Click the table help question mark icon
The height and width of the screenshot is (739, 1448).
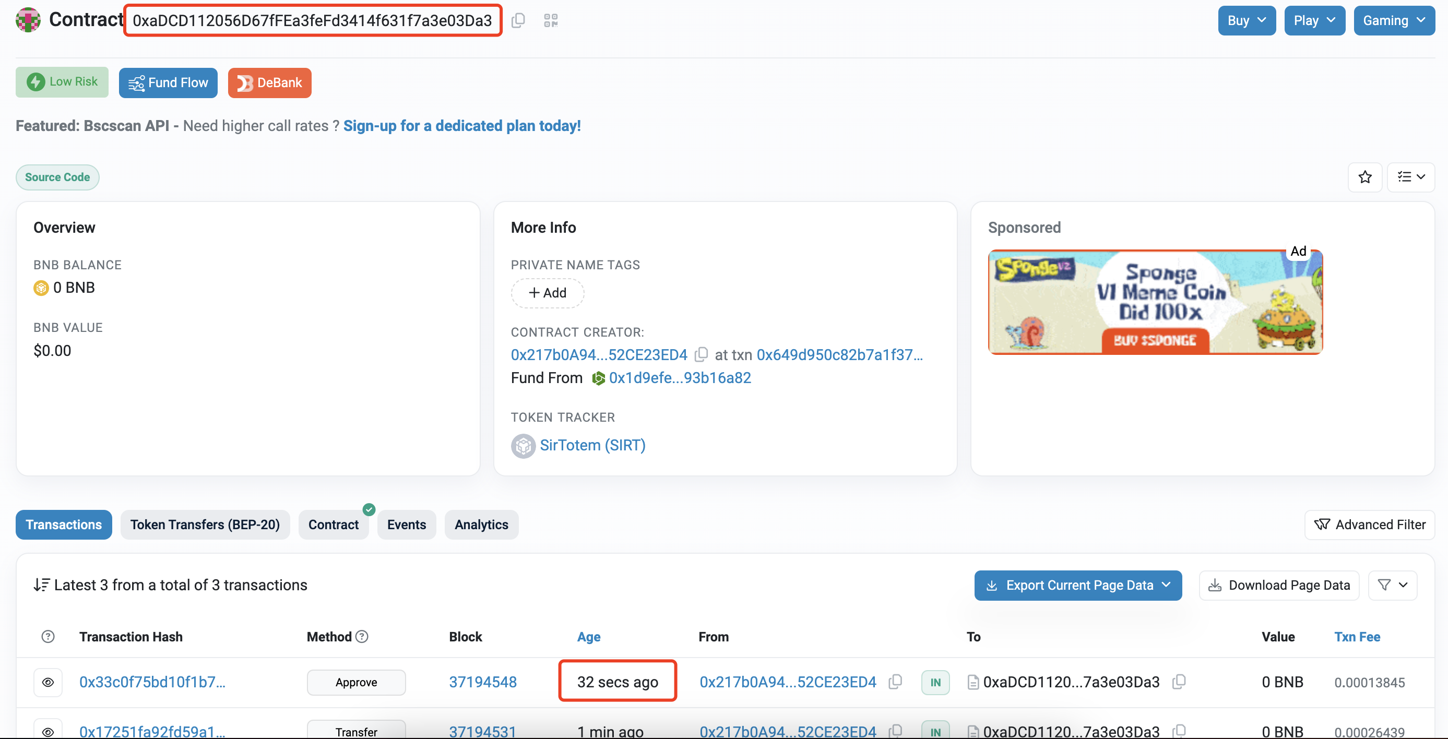[x=48, y=636]
